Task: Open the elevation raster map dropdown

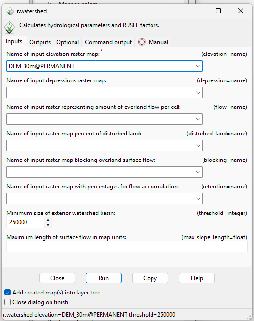Action: pos(198,66)
